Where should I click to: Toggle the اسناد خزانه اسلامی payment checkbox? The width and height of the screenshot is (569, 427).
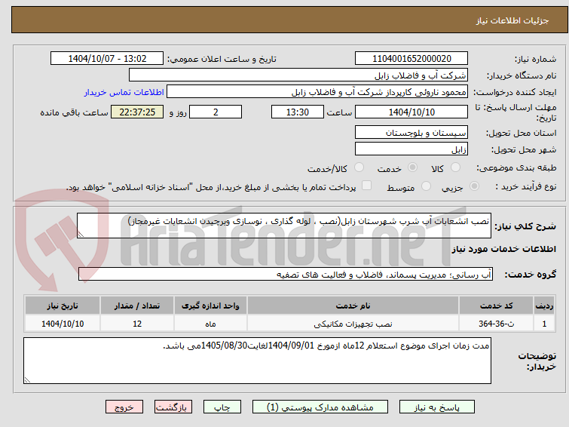pos(367,186)
